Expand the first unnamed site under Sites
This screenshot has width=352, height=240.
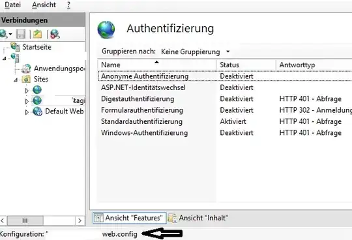27,91
